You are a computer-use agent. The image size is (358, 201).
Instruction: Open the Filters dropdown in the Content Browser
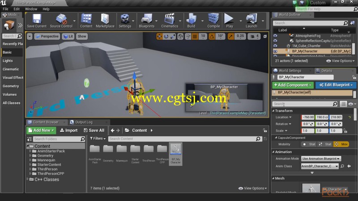pos(98,138)
